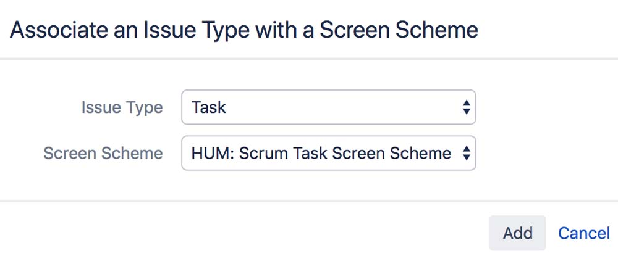Dismiss the dialog using Cancel

pyautogui.click(x=584, y=233)
